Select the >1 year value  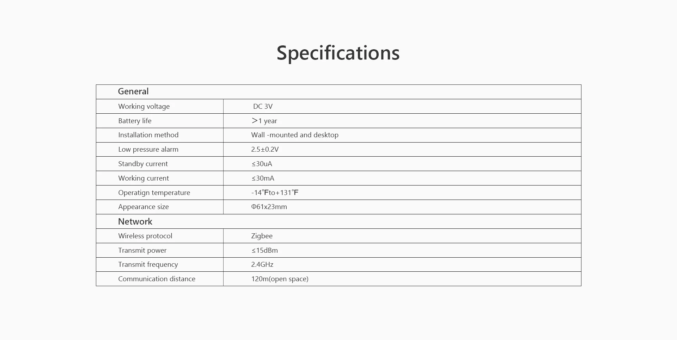point(264,121)
